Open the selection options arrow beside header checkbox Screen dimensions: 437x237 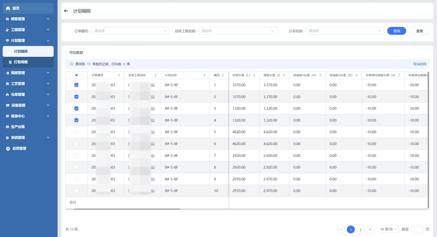click(x=81, y=75)
